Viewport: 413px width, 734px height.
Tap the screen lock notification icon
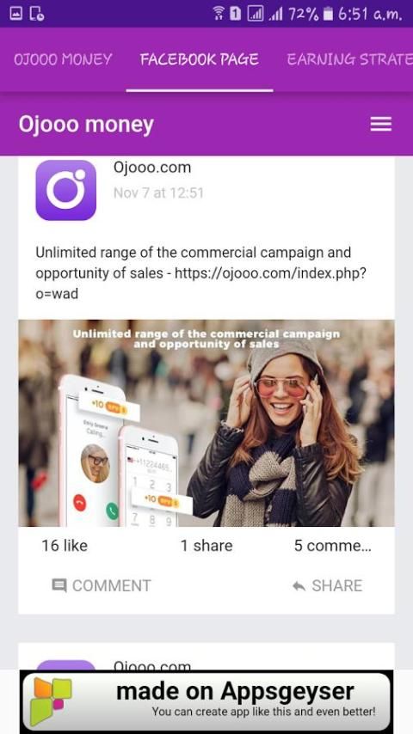(36, 14)
